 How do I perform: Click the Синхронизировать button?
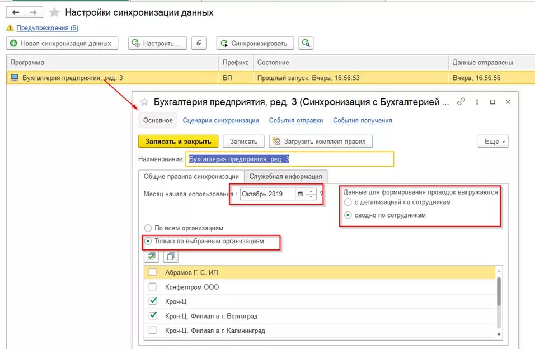pos(255,43)
